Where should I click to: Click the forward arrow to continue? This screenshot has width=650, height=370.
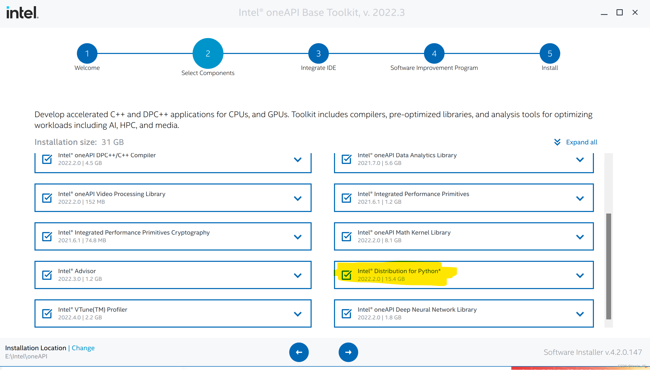point(348,352)
